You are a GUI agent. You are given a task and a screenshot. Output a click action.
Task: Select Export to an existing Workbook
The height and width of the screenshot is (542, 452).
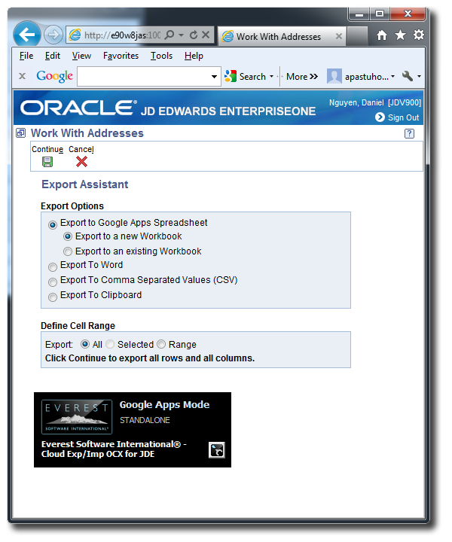click(x=68, y=251)
